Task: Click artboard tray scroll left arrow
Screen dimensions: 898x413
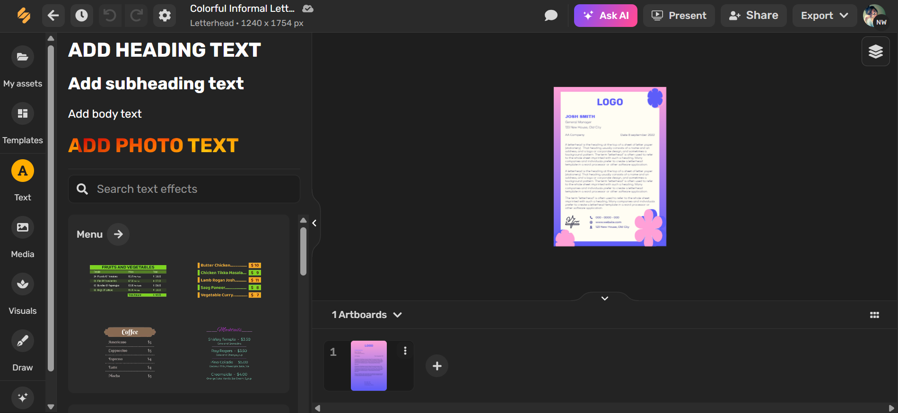Action: point(317,408)
